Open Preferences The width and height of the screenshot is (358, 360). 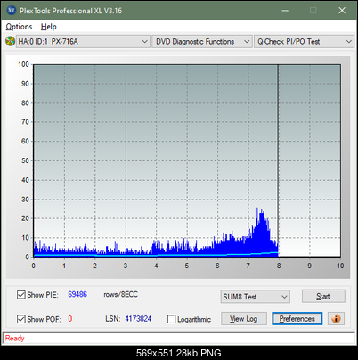297,319
